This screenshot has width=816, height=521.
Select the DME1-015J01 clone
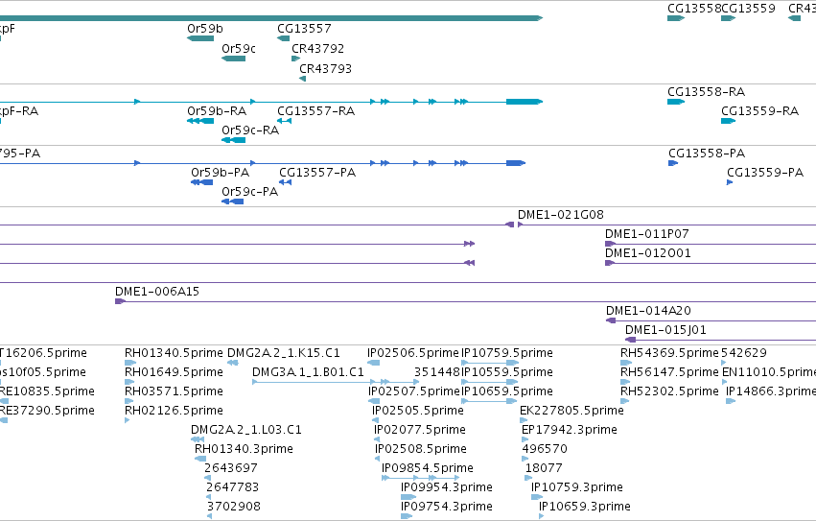[x=721, y=340]
